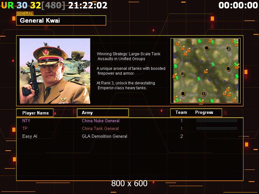This screenshot has width=259, height=194.
Task: Click the 'General Kwai' title box
Action: (x=61, y=20)
